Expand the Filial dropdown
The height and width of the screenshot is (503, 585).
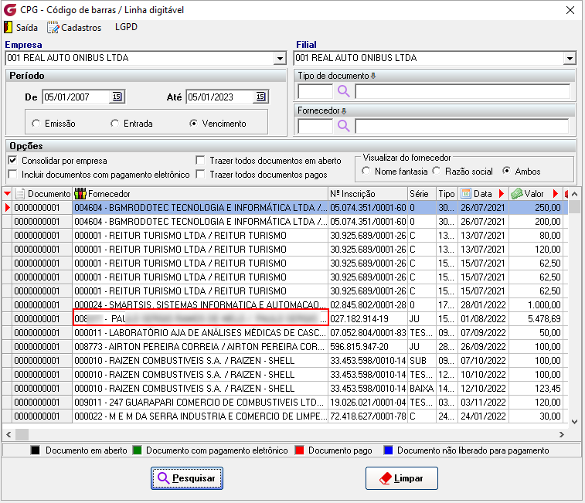(570, 58)
